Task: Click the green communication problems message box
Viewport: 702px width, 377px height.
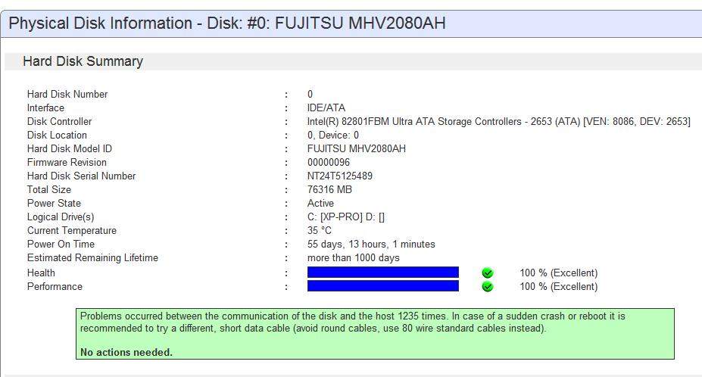Action: (x=375, y=334)
